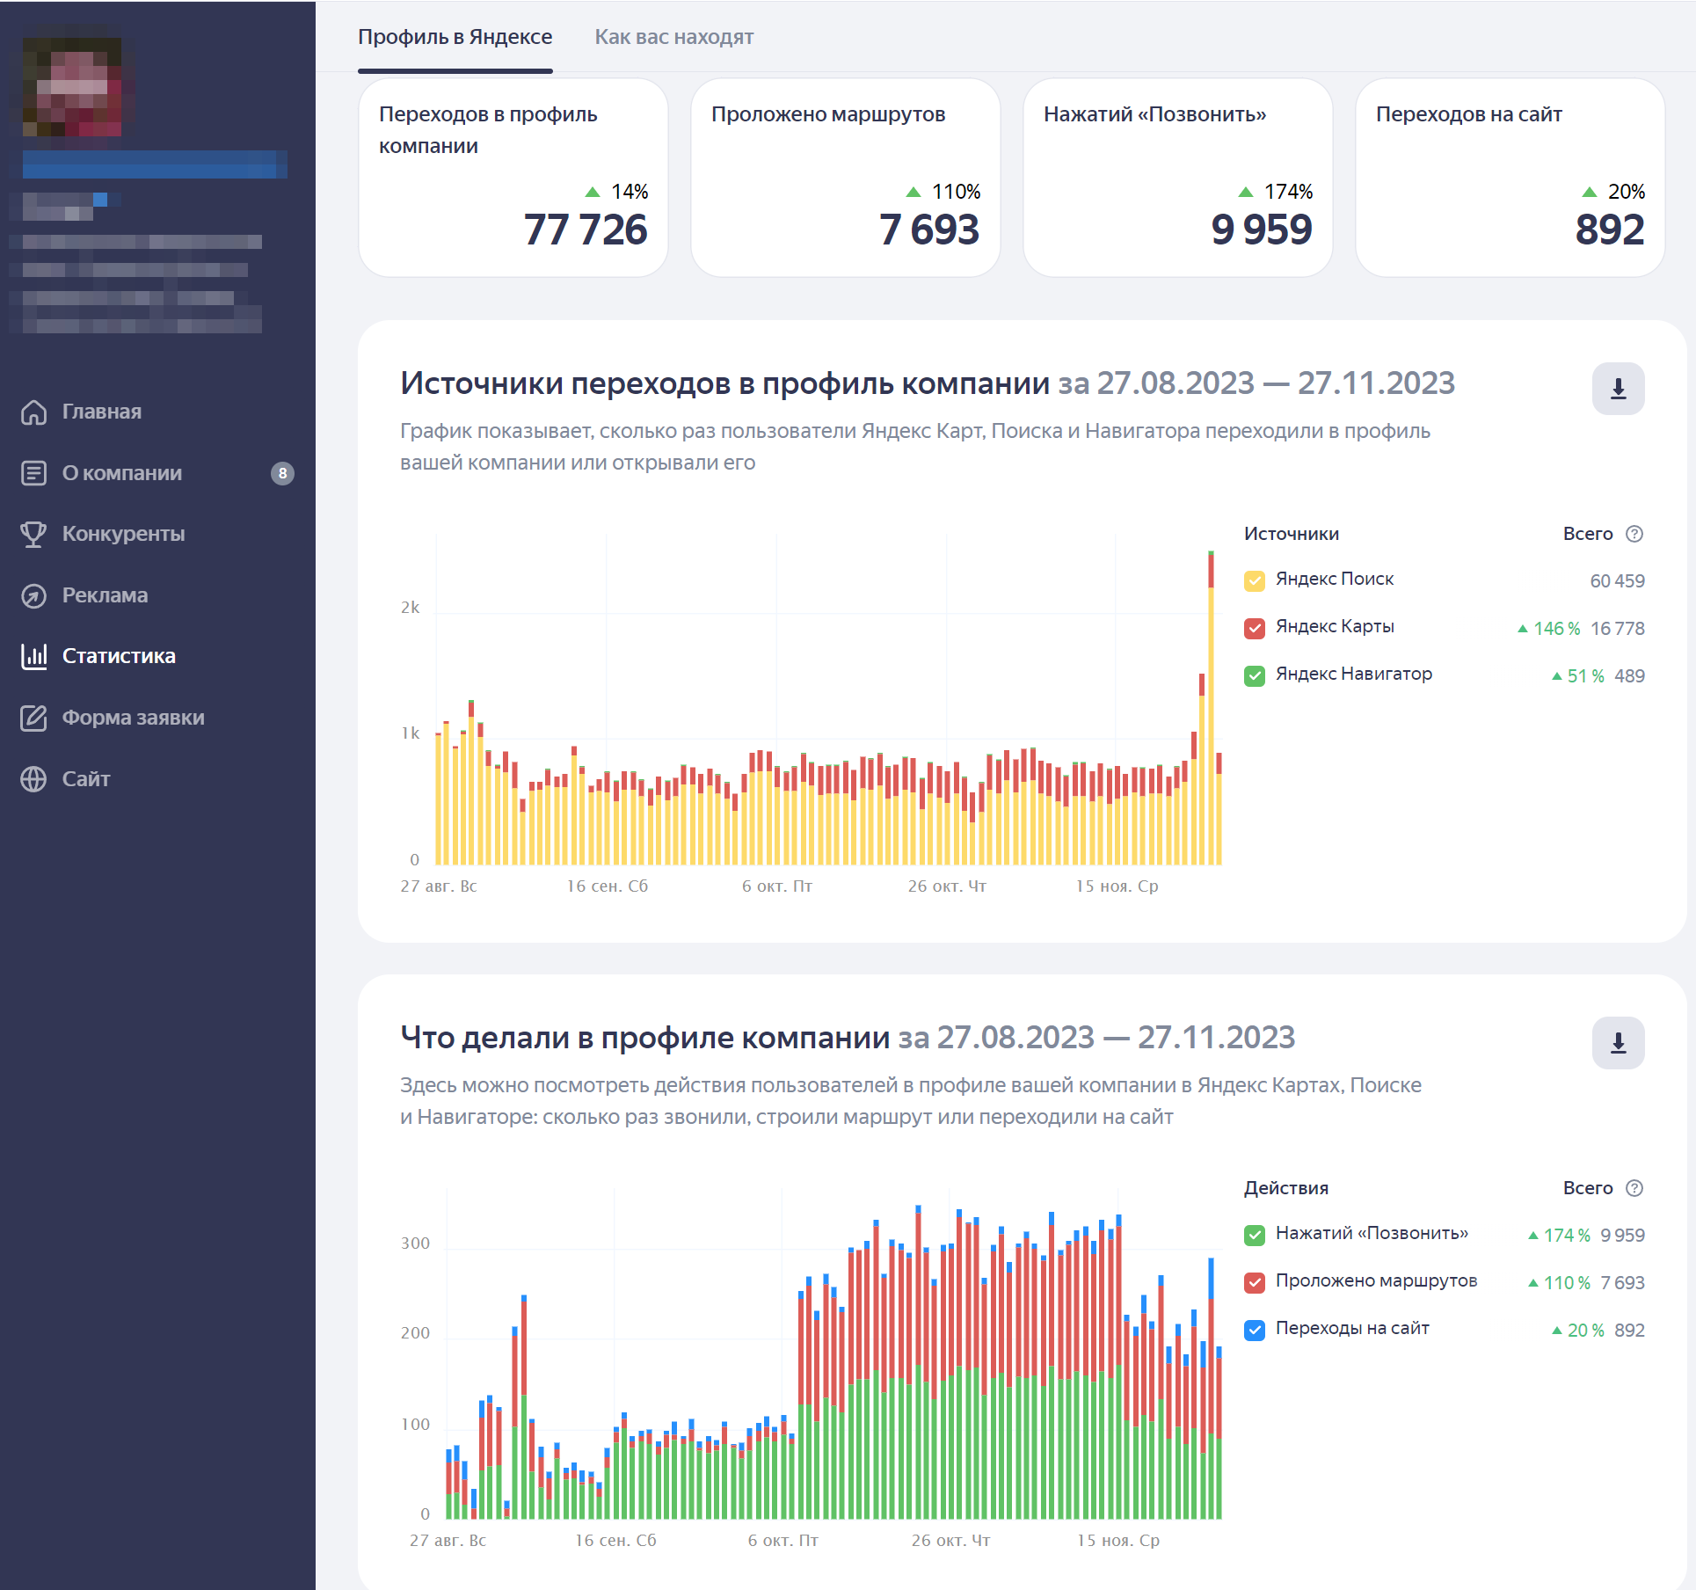
Task: Click the Нажатий «Позвонить» legend label
Action: (x=1372, y=1233)
